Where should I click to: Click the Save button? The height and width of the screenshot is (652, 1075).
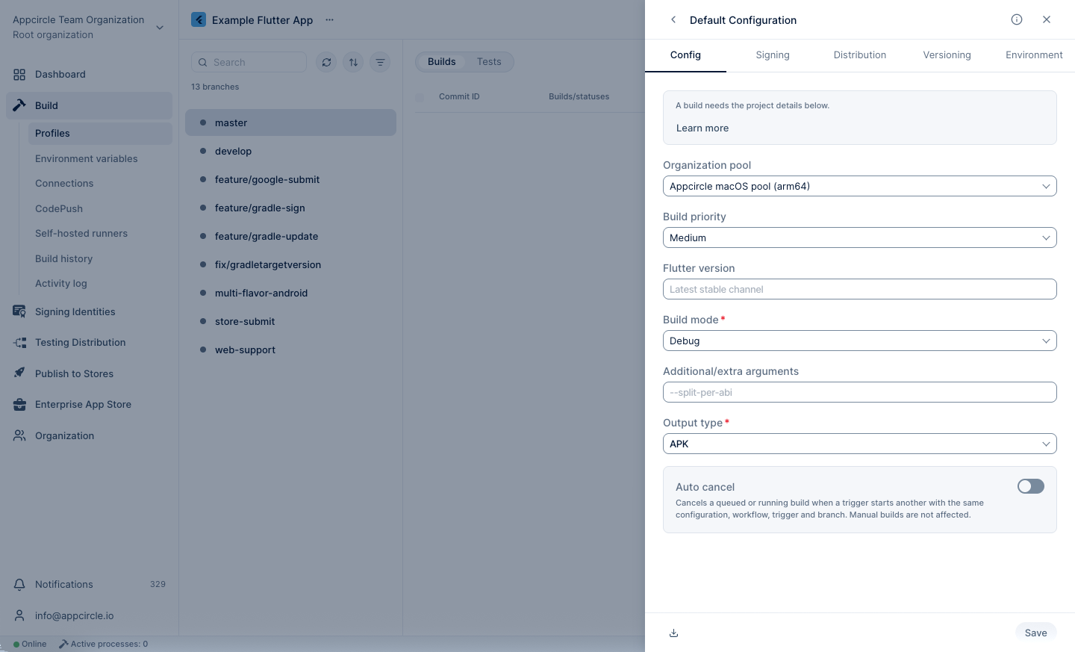click(x=1036, y=633)
